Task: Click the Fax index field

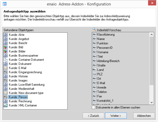Action: click(x=99, y=96)
